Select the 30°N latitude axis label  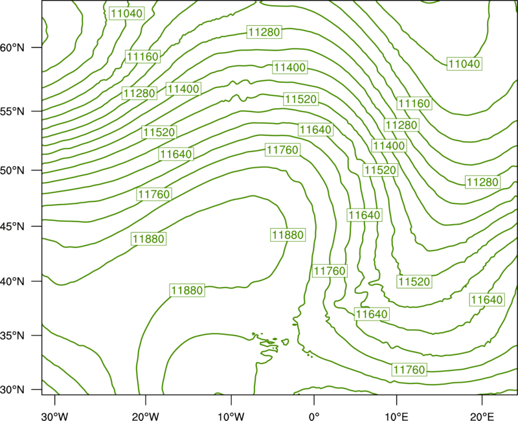point(12,390)
